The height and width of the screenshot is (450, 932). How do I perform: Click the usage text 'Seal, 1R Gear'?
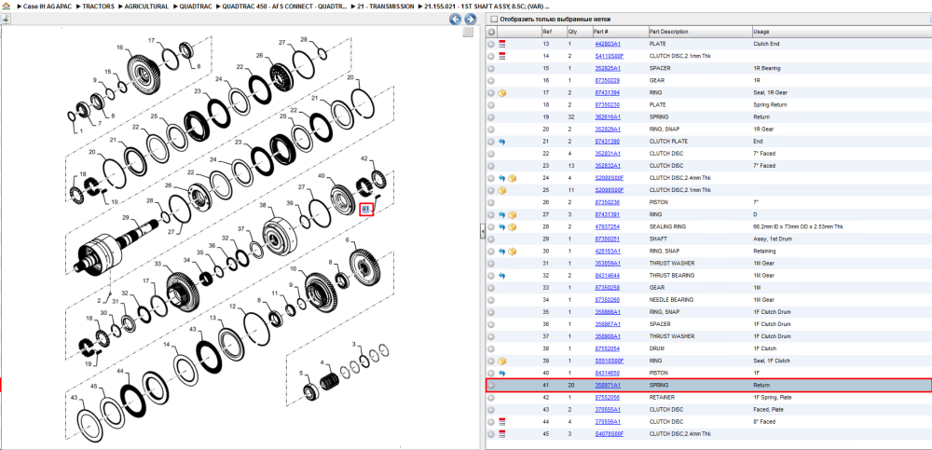pos(770,93)
